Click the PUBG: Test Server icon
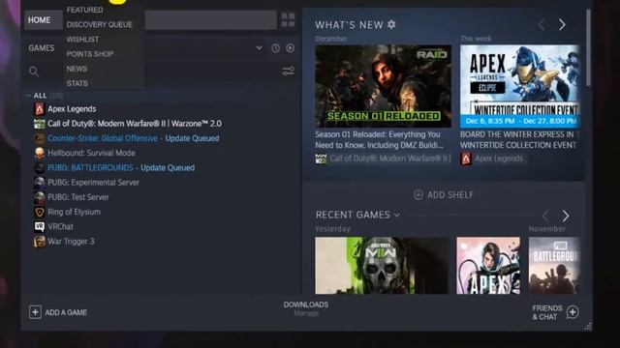Viewport: 620px width, 348px height. 39,197
